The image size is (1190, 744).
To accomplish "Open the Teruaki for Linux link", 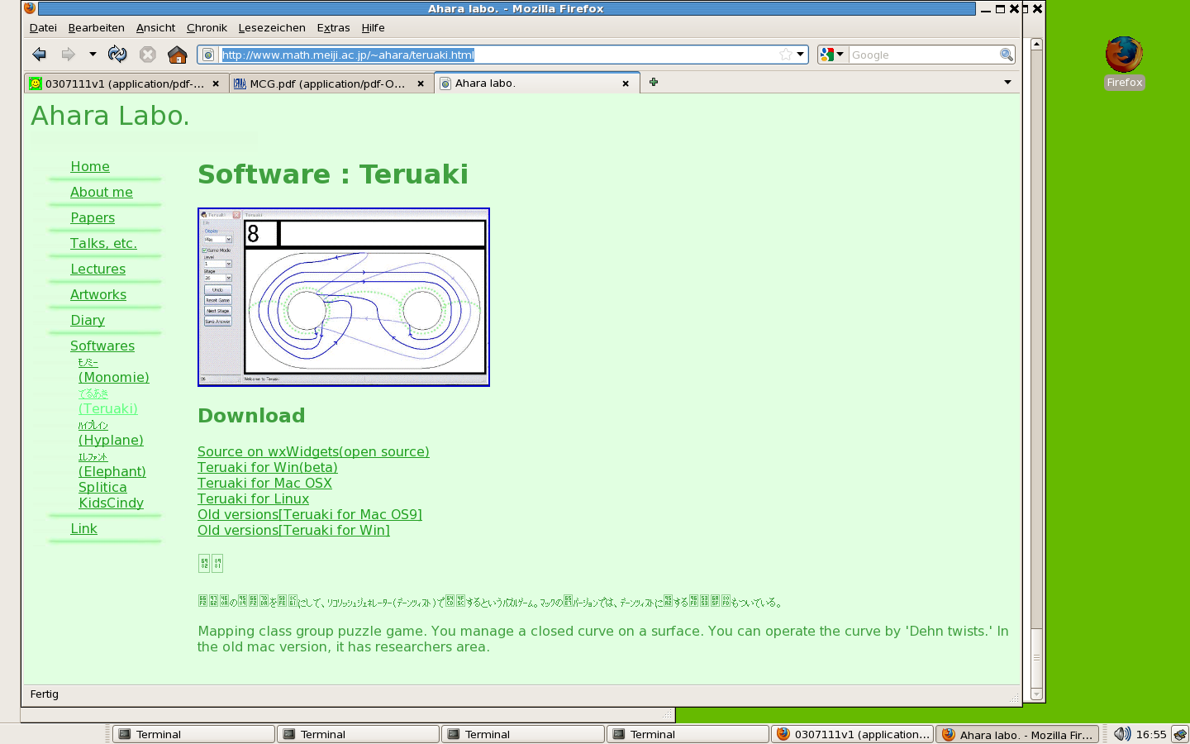I will coord(253,498).
